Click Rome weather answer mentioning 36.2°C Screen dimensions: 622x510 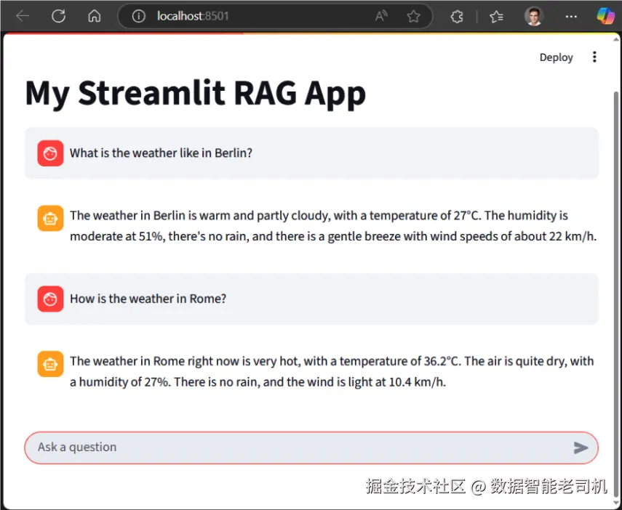(x=332, y=372)
